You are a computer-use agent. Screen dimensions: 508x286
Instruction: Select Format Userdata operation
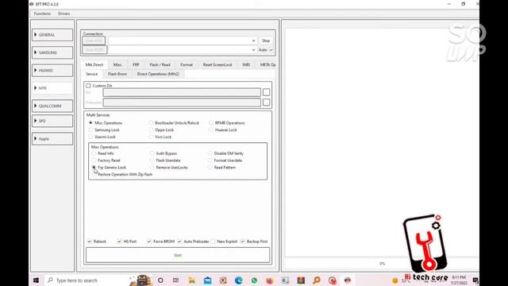point(210,160)
